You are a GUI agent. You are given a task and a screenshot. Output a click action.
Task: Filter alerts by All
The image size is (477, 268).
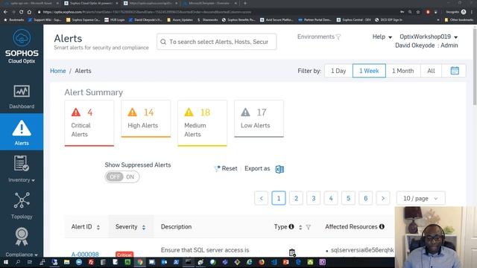[x=431, y=71]
